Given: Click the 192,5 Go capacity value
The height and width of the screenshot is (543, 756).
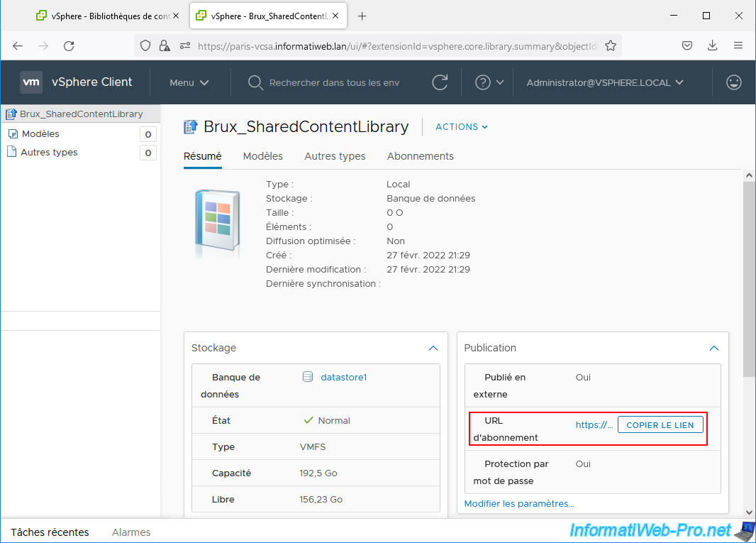Looking at the screenshot, I should 318,473.
